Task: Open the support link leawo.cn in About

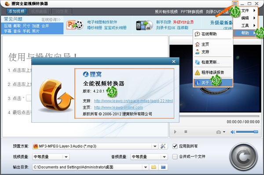Action: click(x=133, y=101)
